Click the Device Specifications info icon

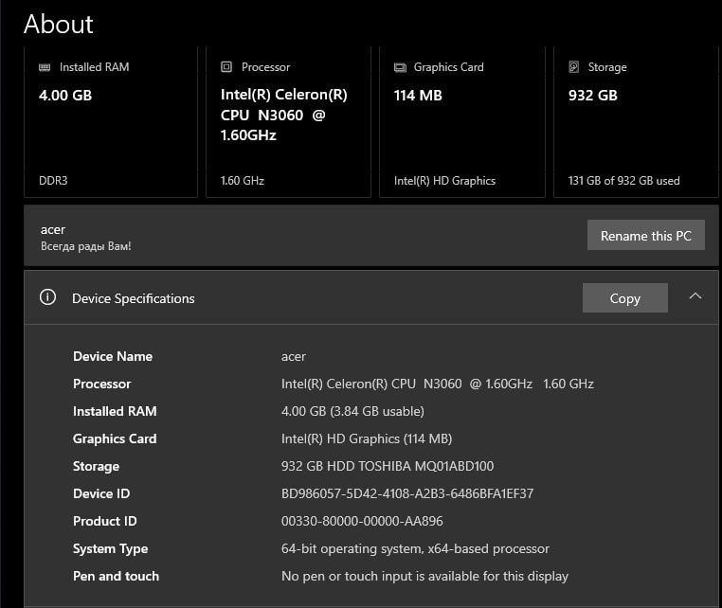47,297
